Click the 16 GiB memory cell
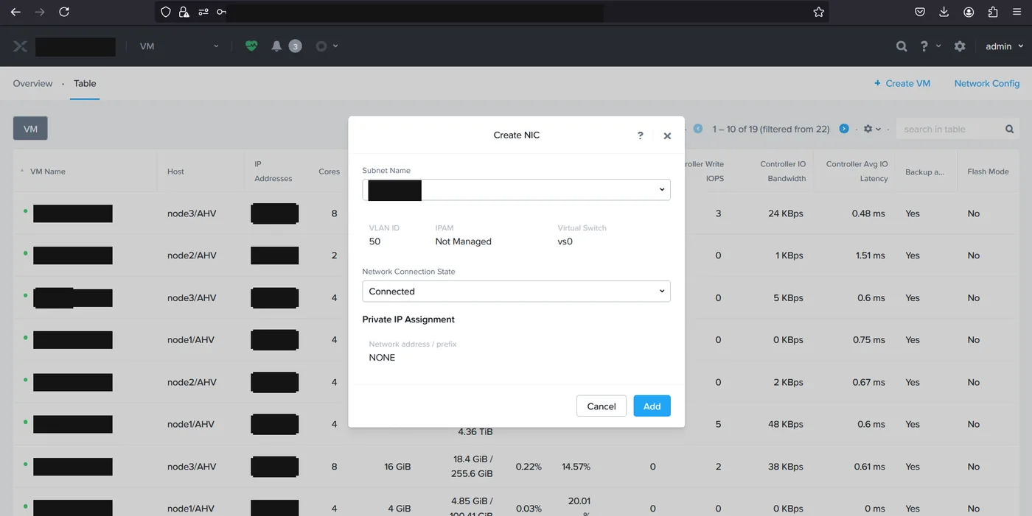Viewport: 1032px width, 516px height. pos(397,467)
